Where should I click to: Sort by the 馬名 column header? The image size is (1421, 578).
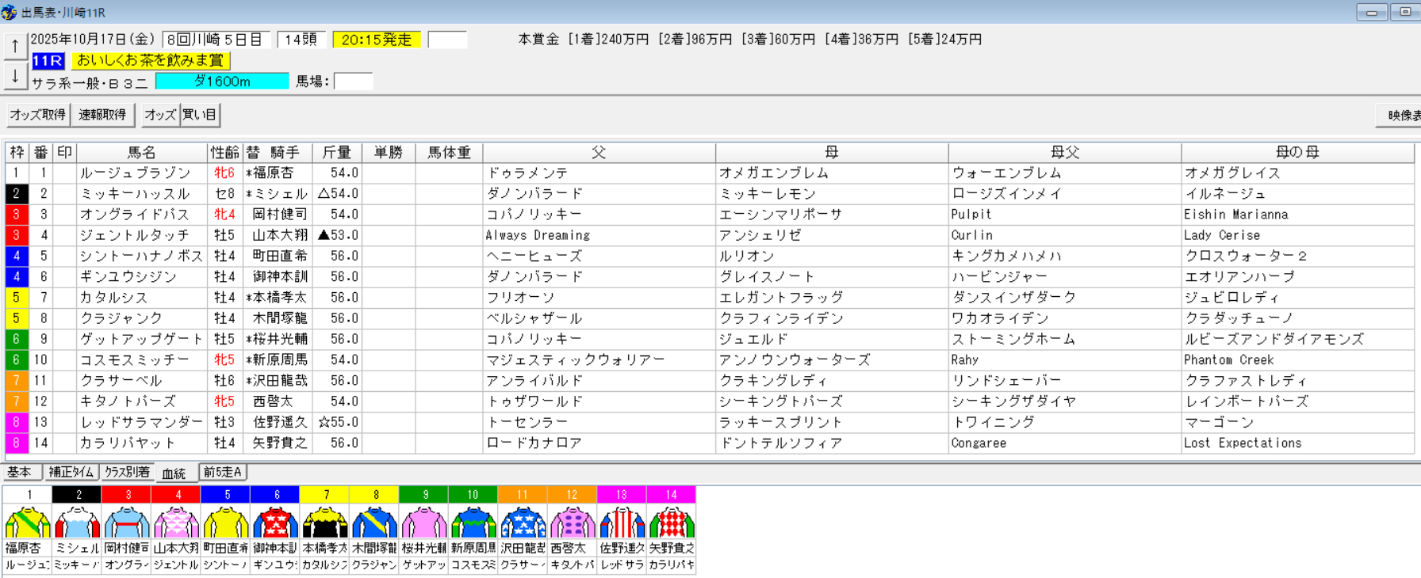142,152
